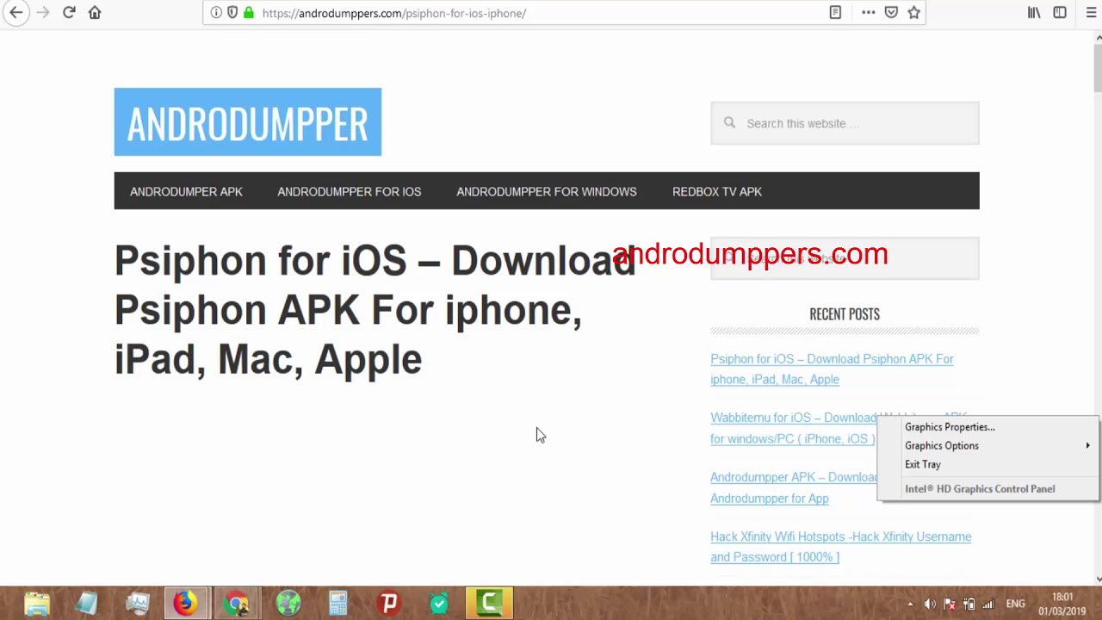Open page actions three-dot menu
The width and height of the screenshot is (1102, 620).
tap(868, 13)
